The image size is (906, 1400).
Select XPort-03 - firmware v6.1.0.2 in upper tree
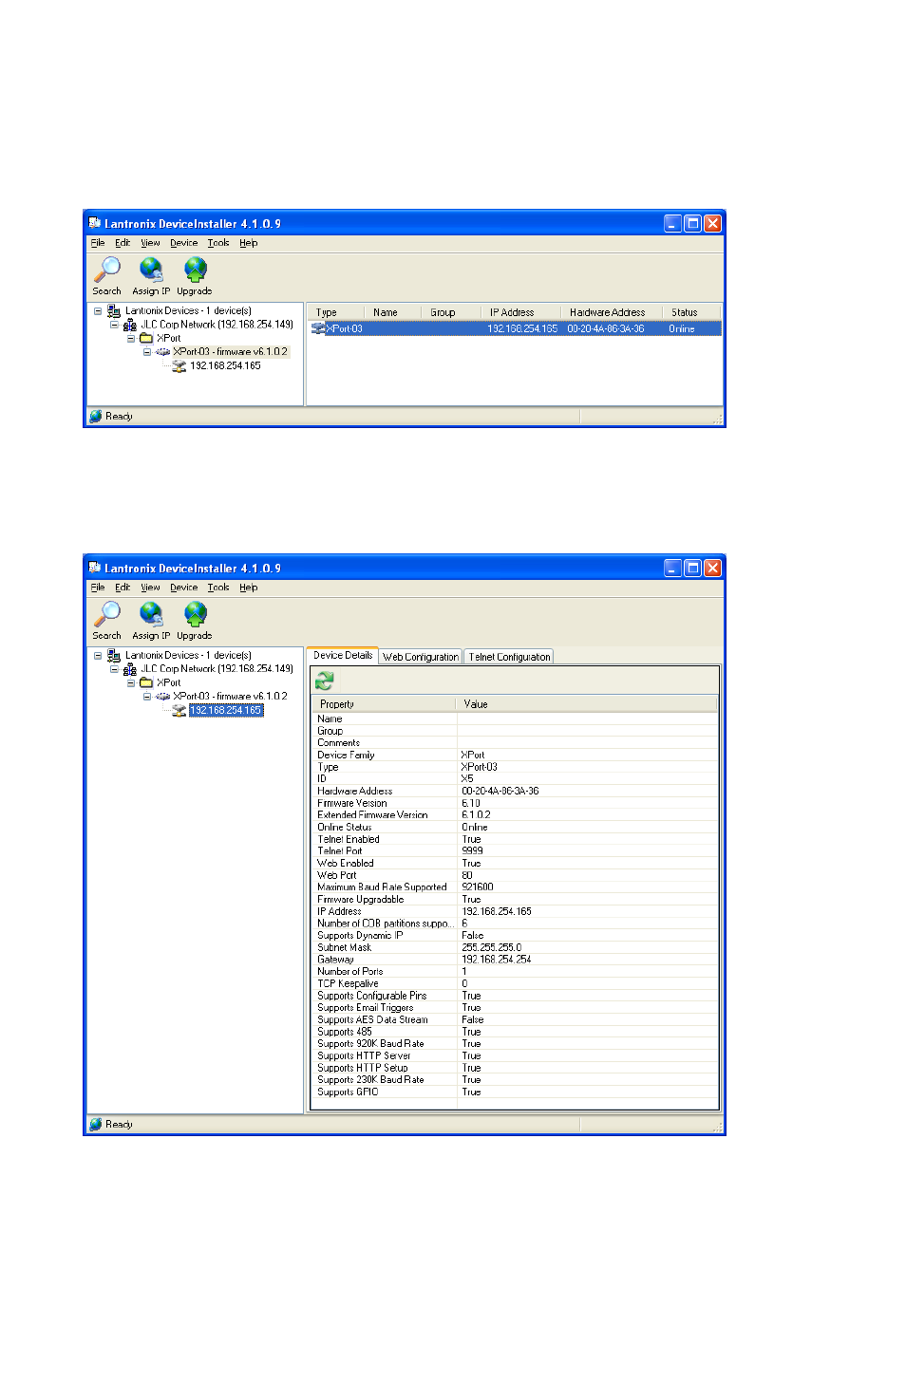(x=230, y=351)
